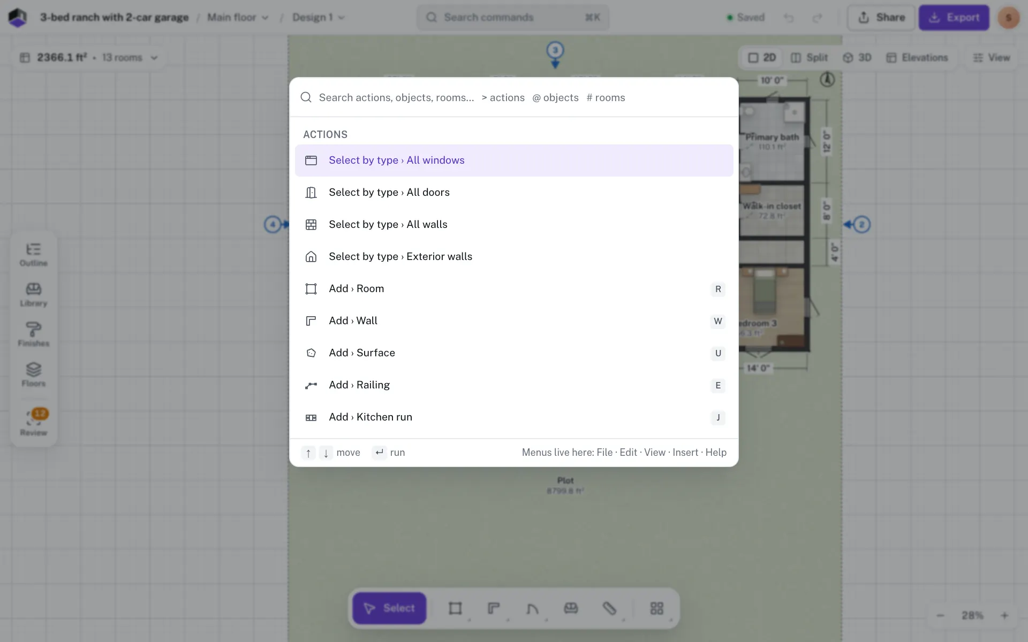Choose Select by type Exterior walls
Screen dimensions: 1028x642
click(x=514, y=257)
